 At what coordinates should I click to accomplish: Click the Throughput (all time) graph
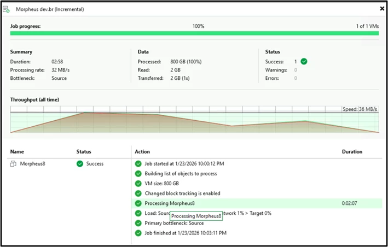point(194,120)
